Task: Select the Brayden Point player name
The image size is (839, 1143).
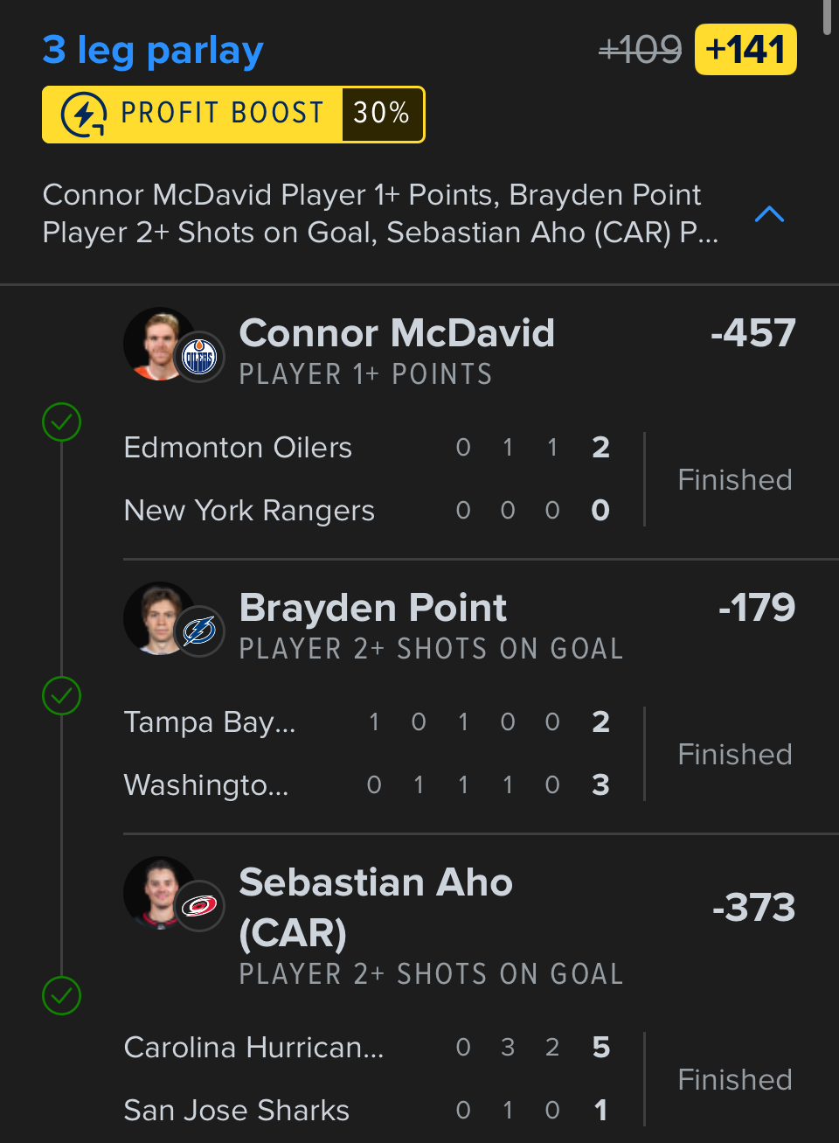Action: point(372,608)
